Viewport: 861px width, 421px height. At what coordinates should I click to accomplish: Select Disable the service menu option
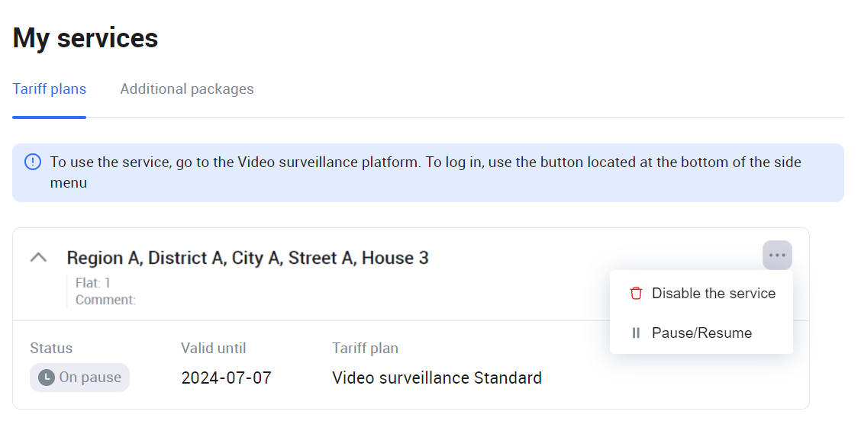click(713, 294)
